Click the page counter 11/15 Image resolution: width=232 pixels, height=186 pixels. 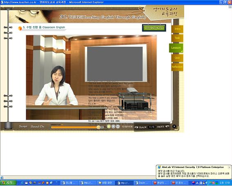click(x=152, y=127)
